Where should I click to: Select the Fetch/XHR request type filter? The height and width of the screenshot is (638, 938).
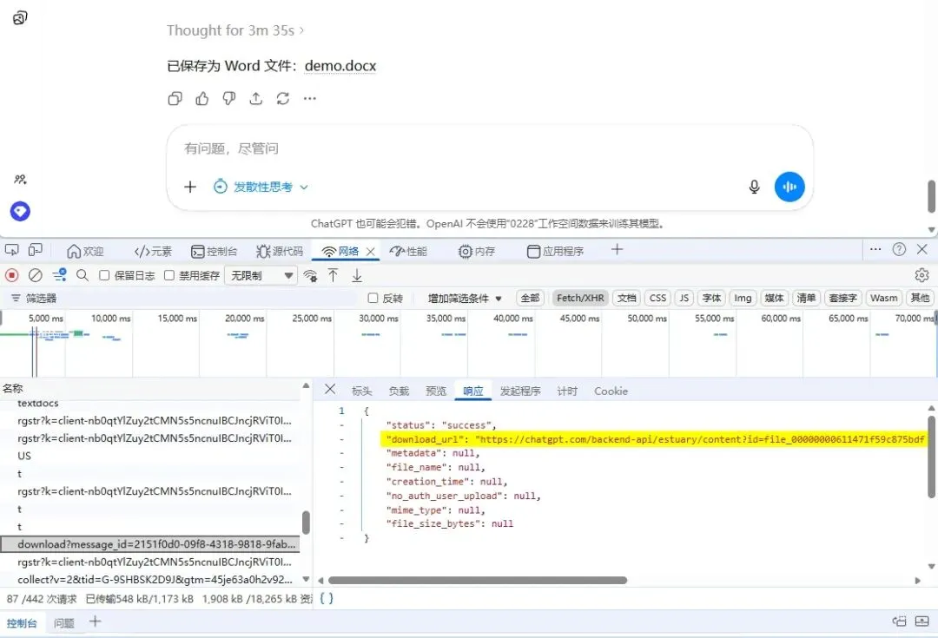click(x=580, y=298)
